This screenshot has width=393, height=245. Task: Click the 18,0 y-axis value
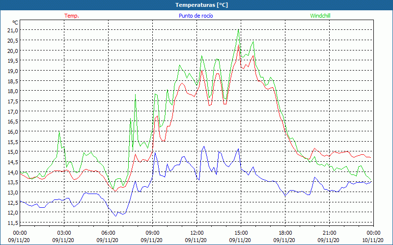[x=13, y=91]
